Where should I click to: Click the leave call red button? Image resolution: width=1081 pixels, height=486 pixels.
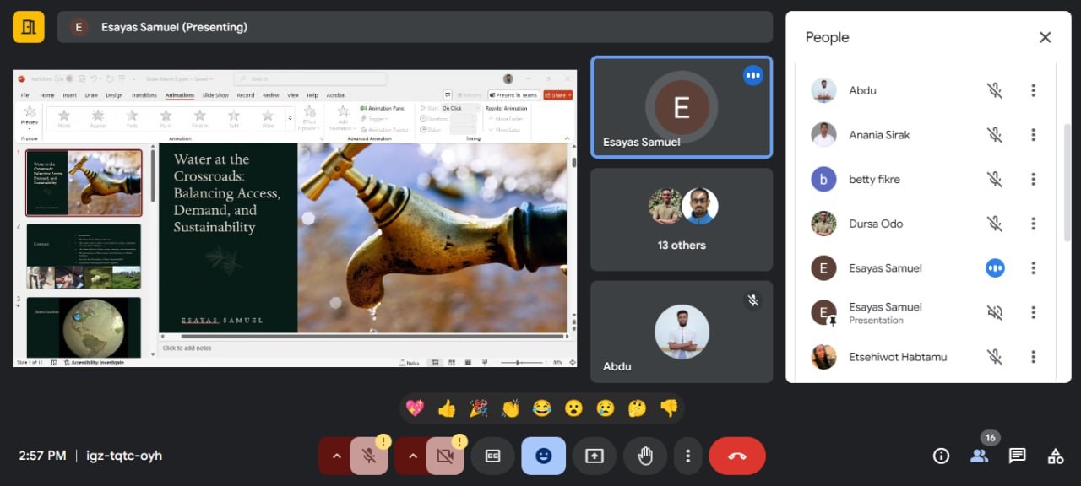(736, 456)
